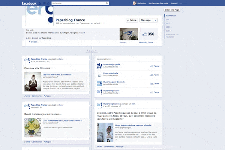Open Mentions J'aime link under likes count

[146, 42]
